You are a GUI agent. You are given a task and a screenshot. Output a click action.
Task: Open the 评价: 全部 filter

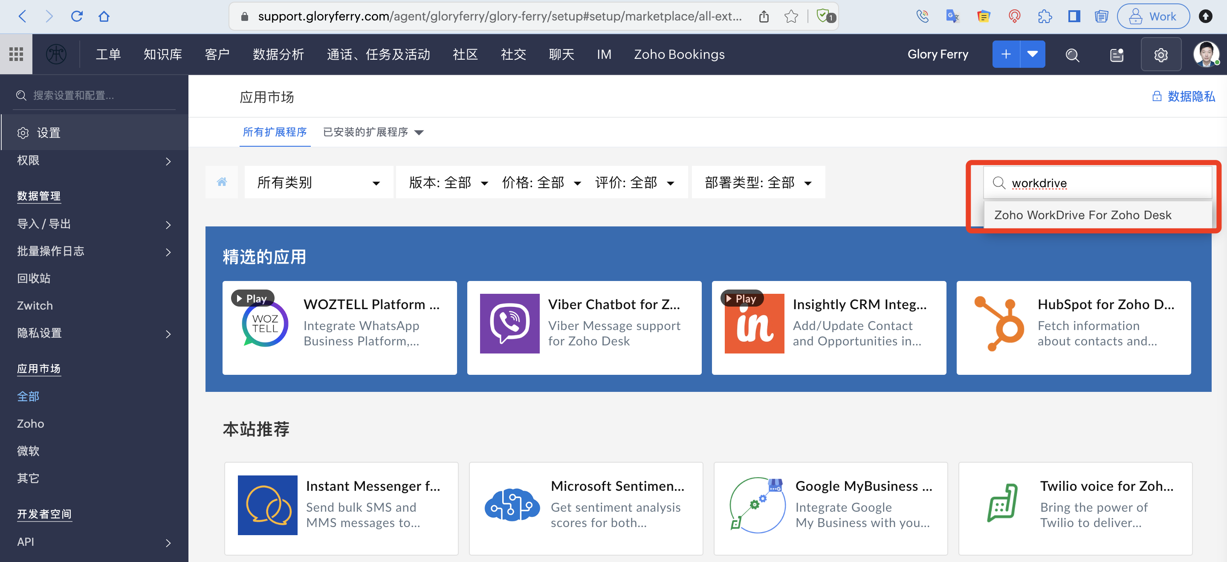click(x=634, y=183)
